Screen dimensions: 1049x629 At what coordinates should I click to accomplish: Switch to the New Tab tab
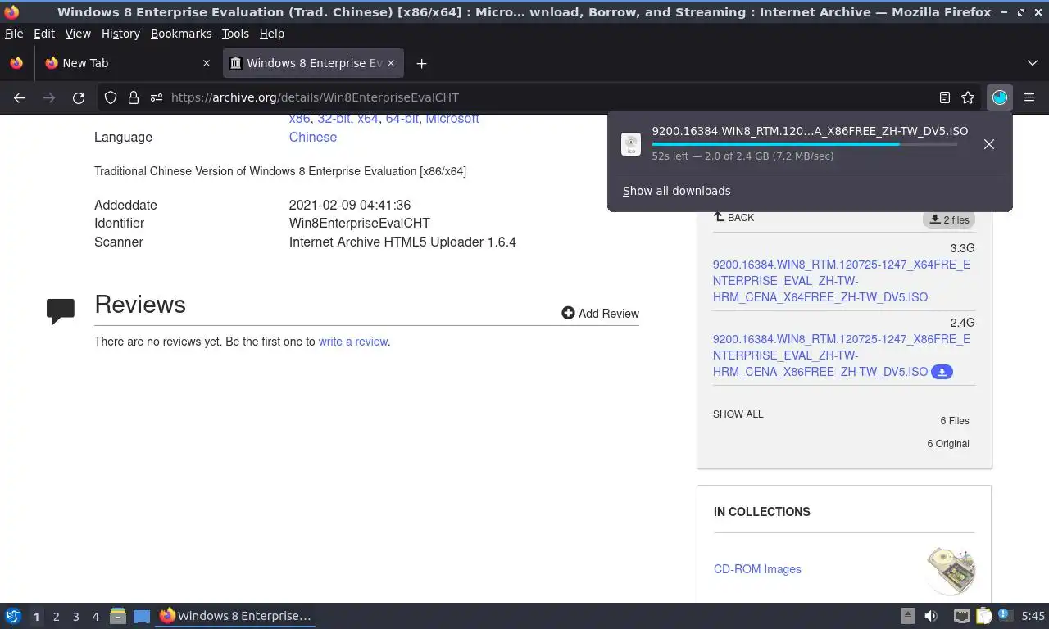(127, 63)
